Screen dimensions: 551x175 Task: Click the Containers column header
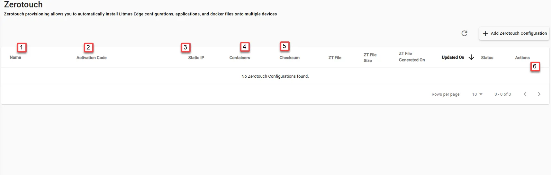click(x=239, y=57)
